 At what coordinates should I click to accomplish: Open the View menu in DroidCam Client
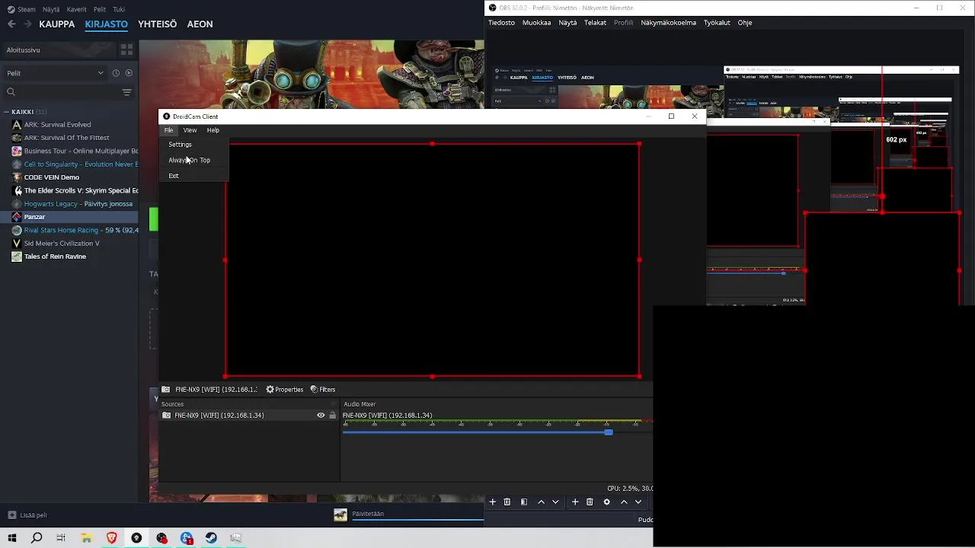pyautogui.click(x=190, y=130)
